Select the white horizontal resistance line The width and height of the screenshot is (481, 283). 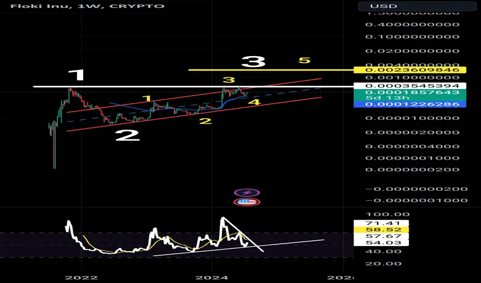coord(193,86)
